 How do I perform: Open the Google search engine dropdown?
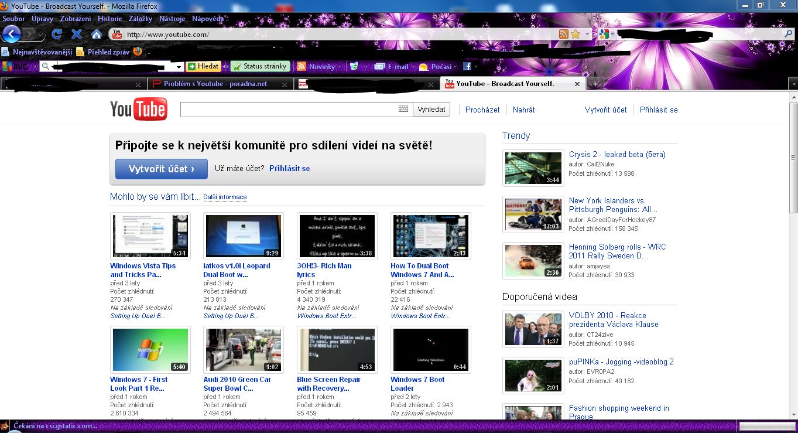[x=606, y=35]
